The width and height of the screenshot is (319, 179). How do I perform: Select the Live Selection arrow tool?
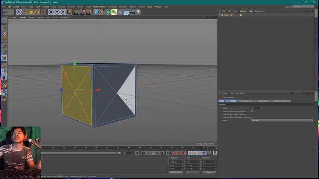coord(19,12)
